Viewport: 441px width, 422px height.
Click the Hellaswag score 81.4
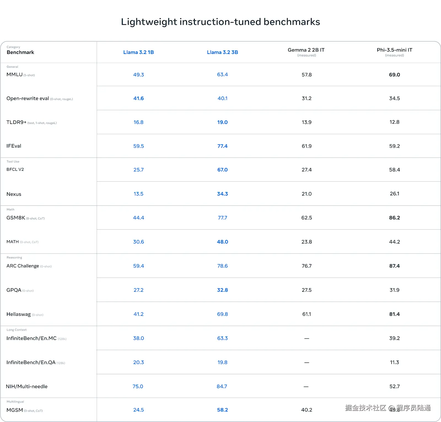coord(394,314)
